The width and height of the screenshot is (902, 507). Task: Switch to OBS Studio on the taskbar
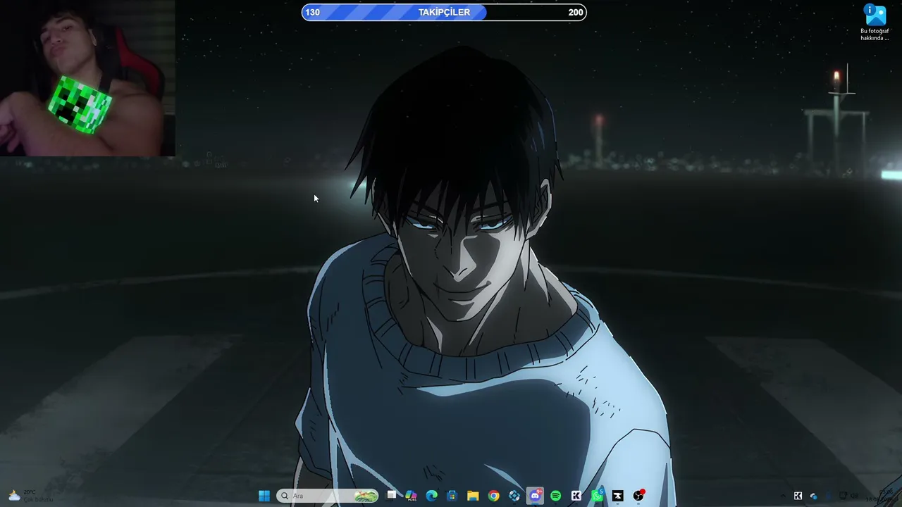pyautogui.click(x=638, y=496)
